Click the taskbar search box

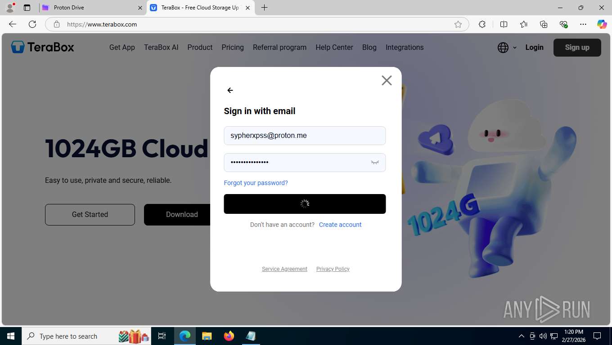coord(87,336)
